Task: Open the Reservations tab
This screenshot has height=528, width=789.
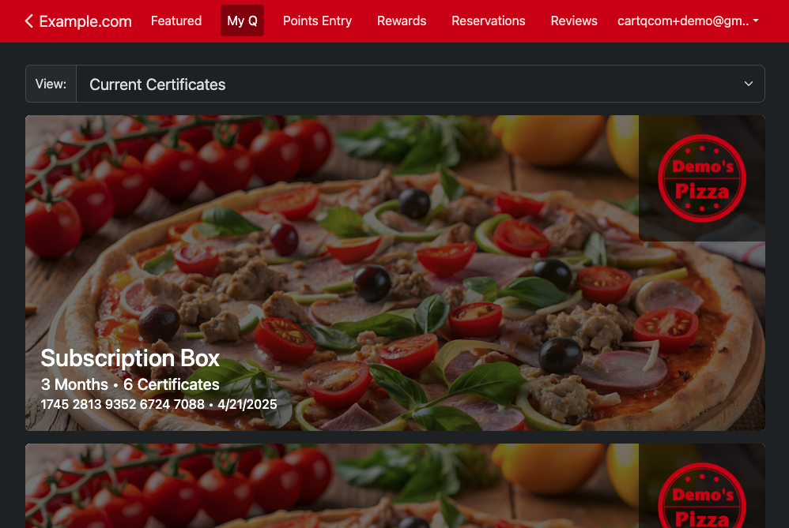Action: [x=488, y=21]
